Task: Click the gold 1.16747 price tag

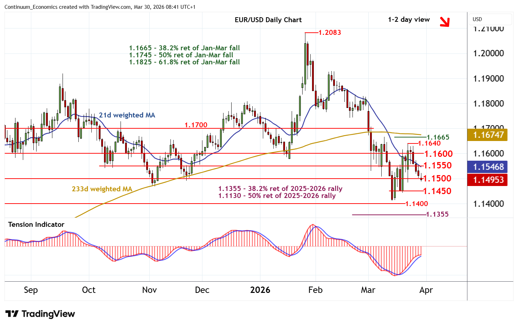Action: (x=488, y=135)
